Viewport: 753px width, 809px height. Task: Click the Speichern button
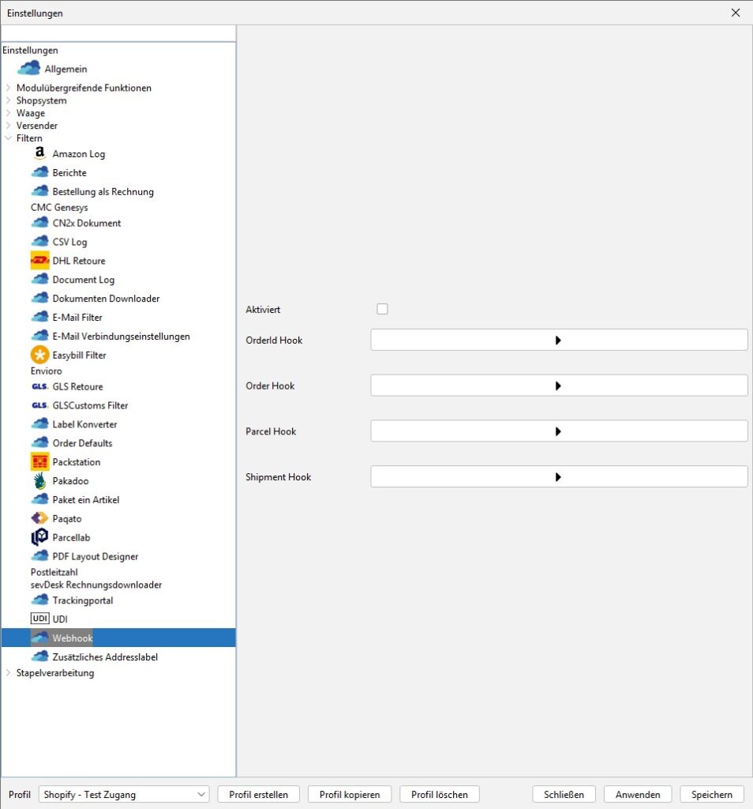[x=711, y=795]
